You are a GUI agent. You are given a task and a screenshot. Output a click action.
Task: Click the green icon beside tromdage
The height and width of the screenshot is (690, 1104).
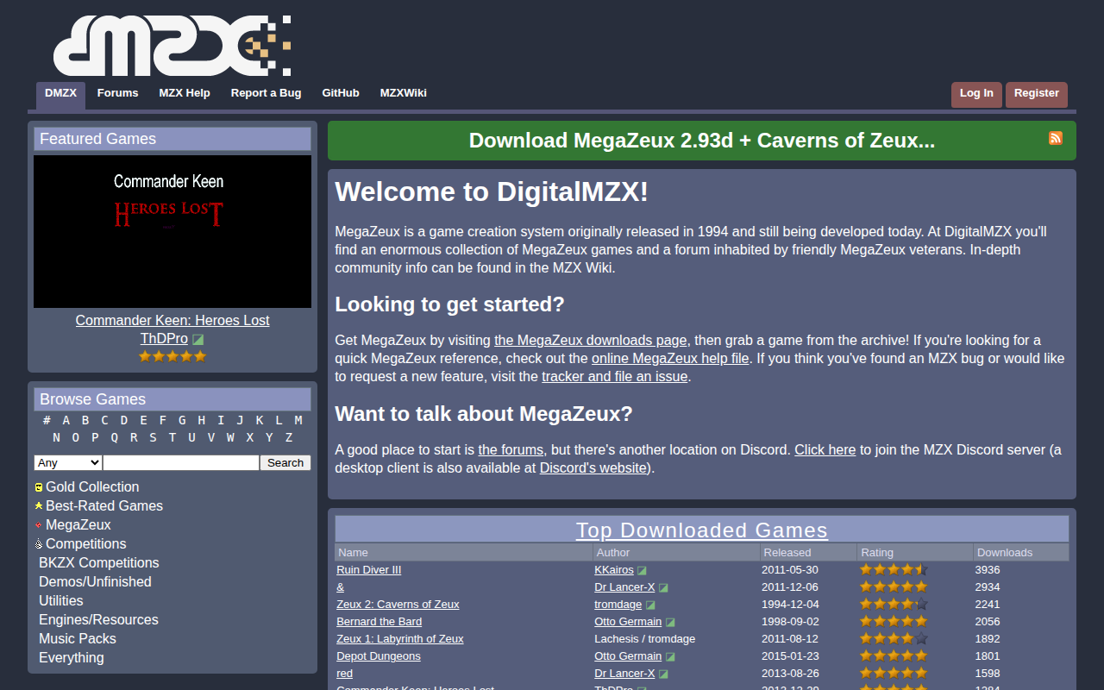650,605
